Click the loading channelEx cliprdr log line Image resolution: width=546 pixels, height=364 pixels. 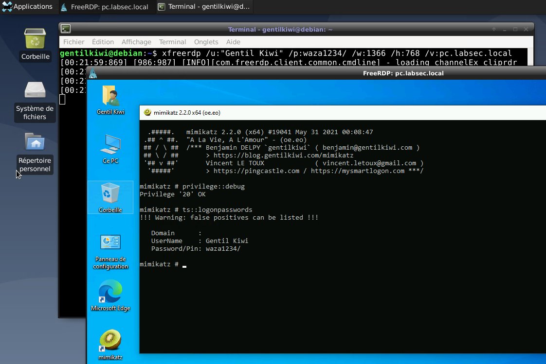point(288,62)
